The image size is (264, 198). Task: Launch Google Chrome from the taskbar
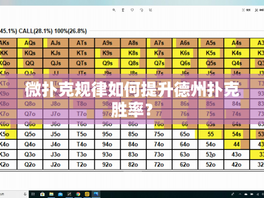[x=78, y=194]
